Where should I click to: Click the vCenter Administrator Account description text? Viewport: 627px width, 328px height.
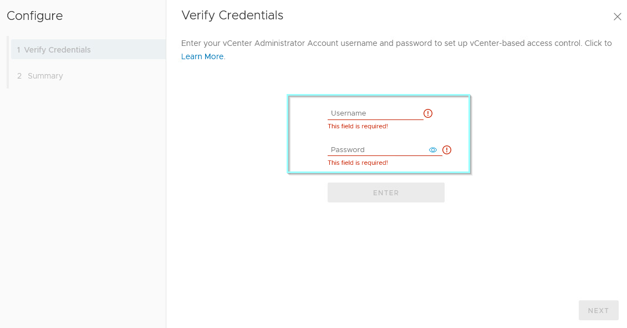tap(396, 43)
